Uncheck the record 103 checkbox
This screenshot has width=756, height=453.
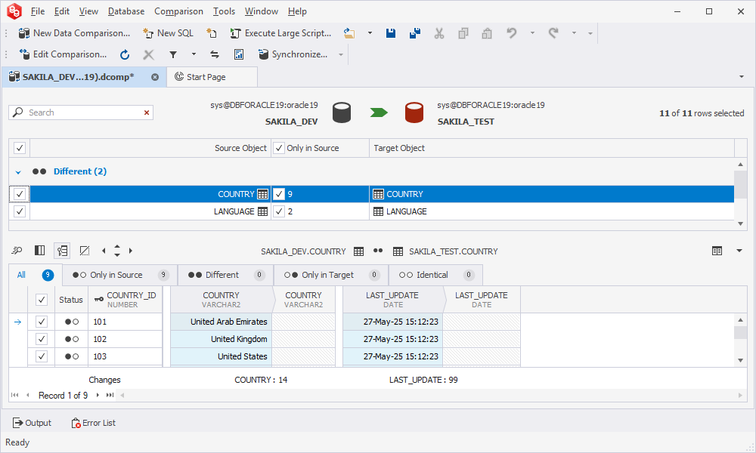42,356
